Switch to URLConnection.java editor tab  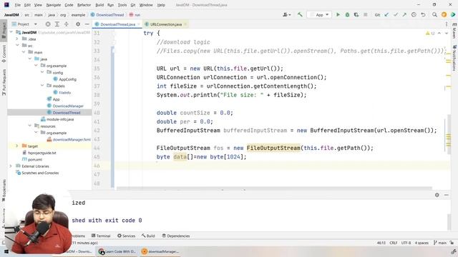pyautogui.click(x=166, y=24)
